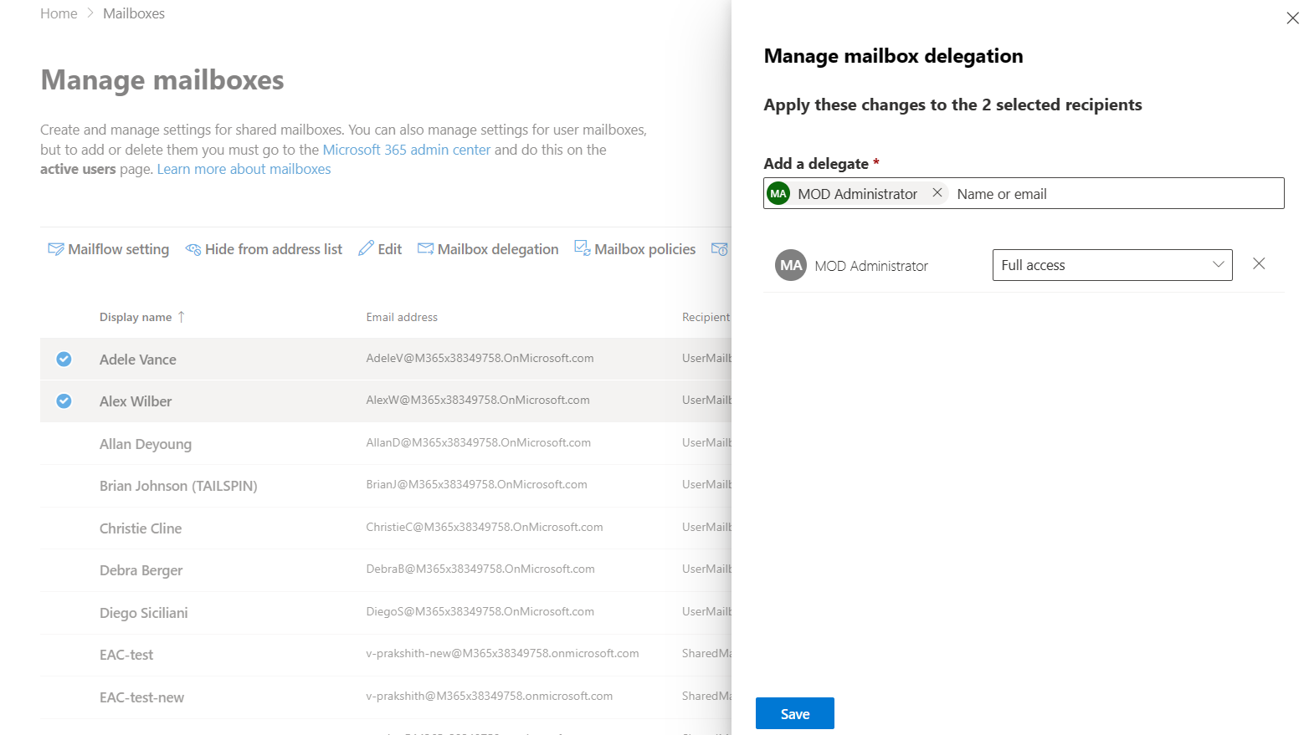Close the Manage mailbox delegation panel
The image size is (1309, 735).
[x=1292, y=18]
